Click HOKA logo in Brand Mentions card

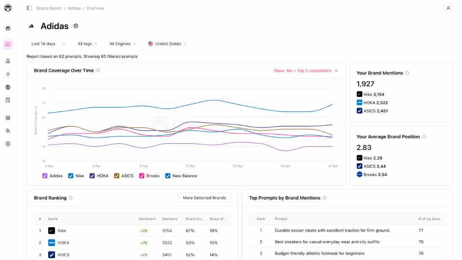point(360,103)
